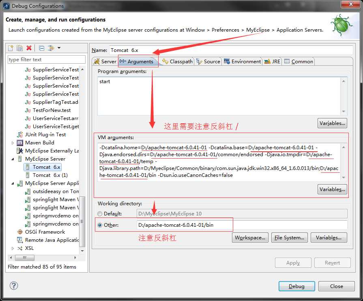The image size is (363, 301).
Task: Click the Debug button
Action: coord(296,286)
